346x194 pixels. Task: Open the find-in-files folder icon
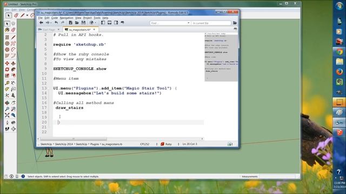click(x=235, y=23)
